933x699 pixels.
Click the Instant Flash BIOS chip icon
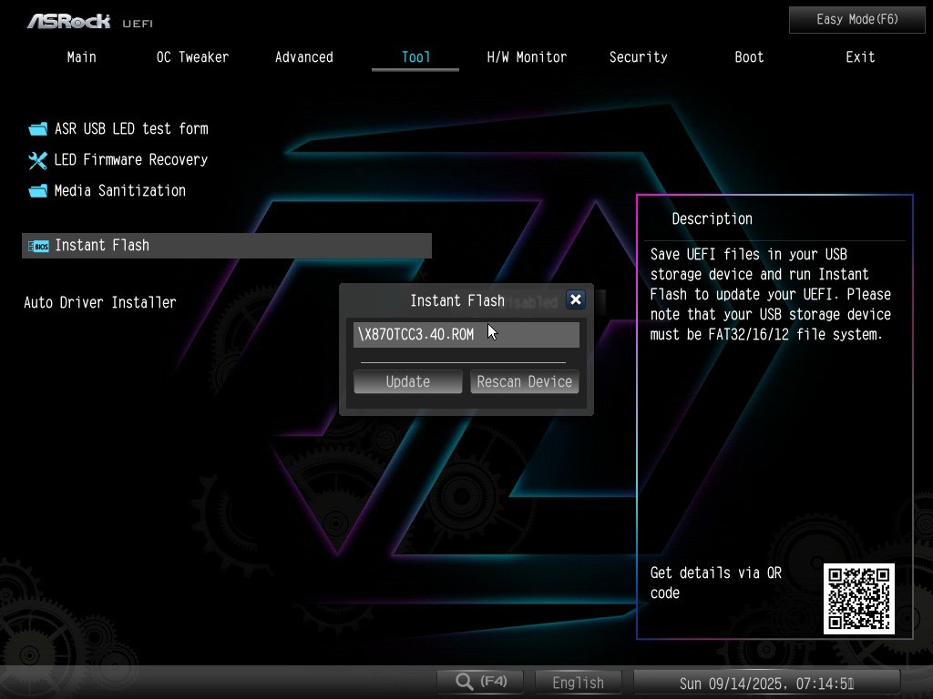tap(38, 246)
